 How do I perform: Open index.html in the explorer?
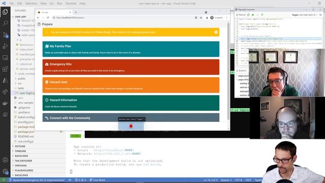point(26,50)
